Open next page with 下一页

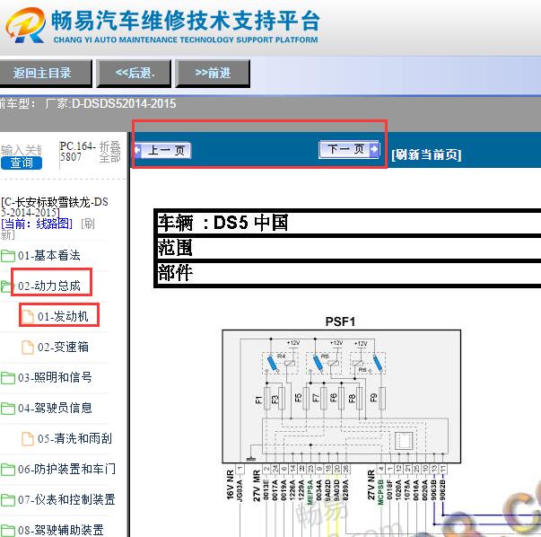pyautogui.click(x=349, y=149)
